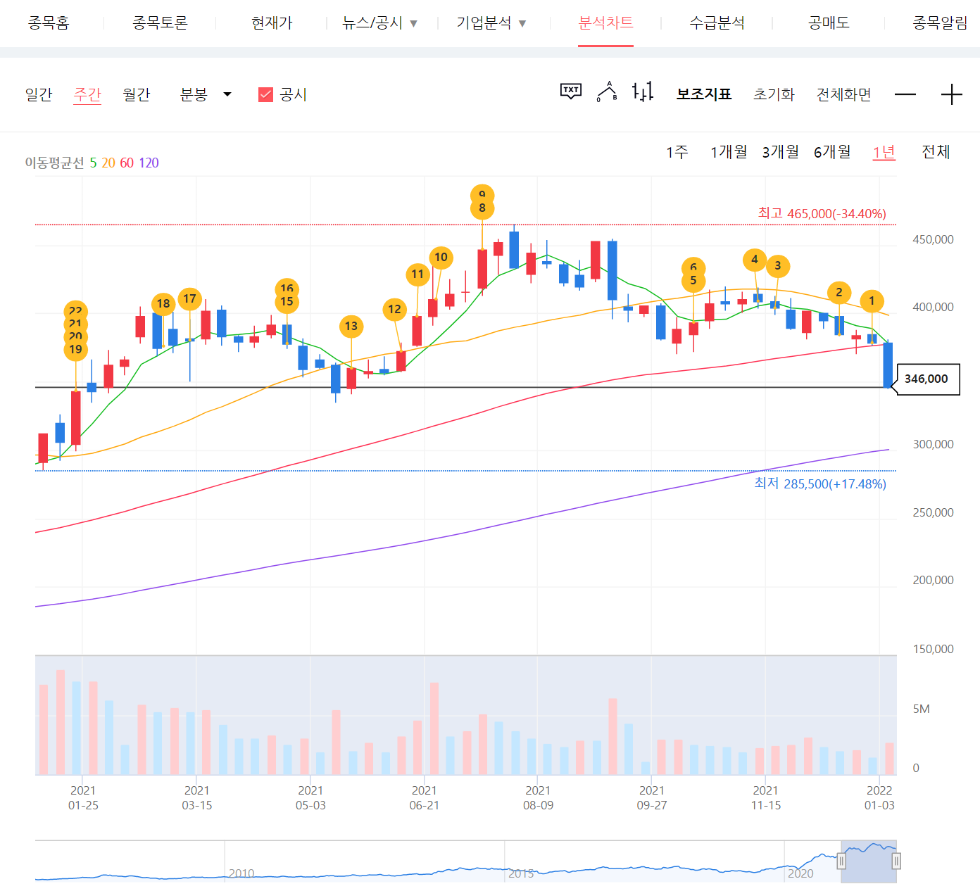The image size is (980, 891).
Task: Click the 20-period moving average label
Action: pos(108,163)
